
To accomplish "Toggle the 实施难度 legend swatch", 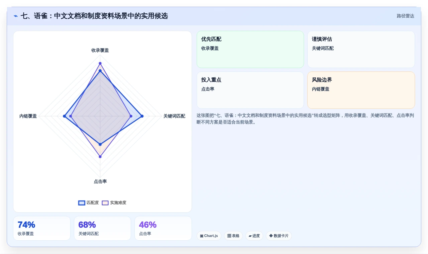I will click(x=105, y=203).
